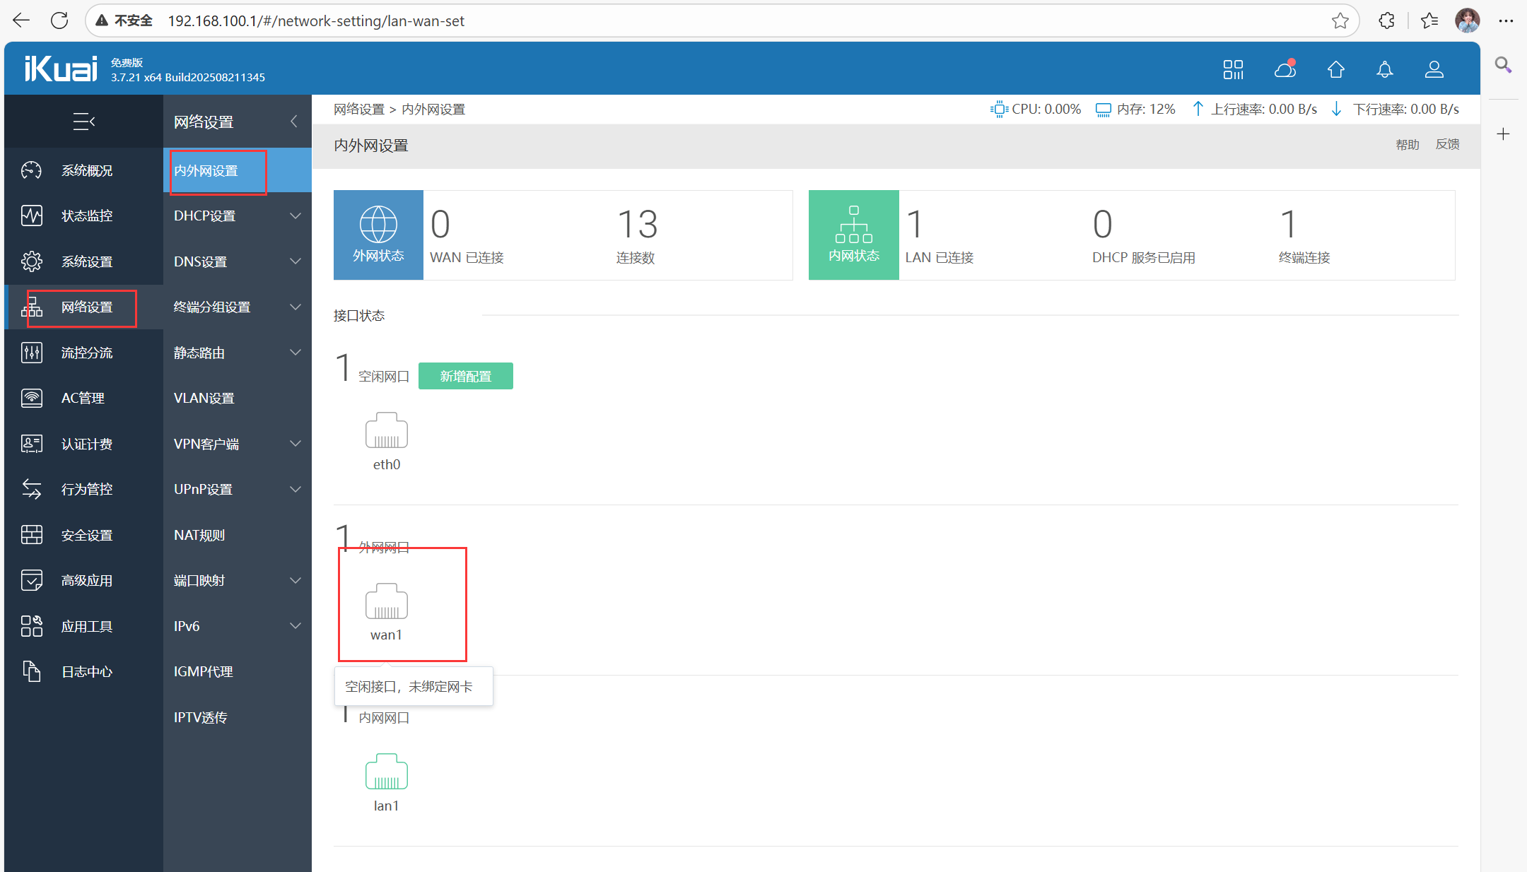Open the user account icon

pos(1434,69)
